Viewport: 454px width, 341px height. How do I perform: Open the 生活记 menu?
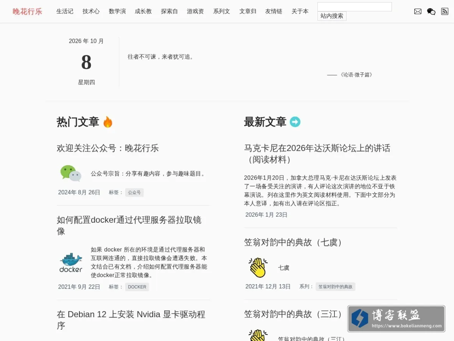pyautogui.click(x=65, y=11)
